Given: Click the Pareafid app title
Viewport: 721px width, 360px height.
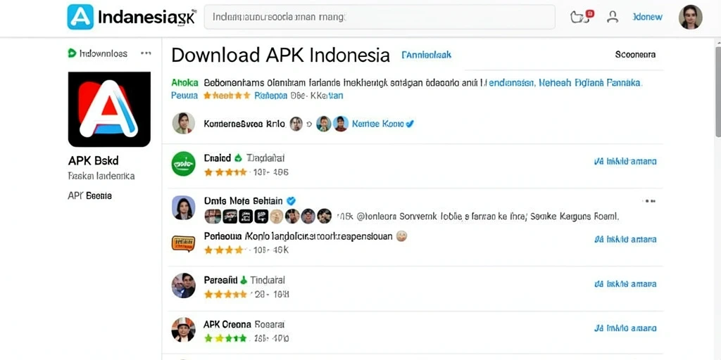Looking at the screenshot, I should pos(220,280).
